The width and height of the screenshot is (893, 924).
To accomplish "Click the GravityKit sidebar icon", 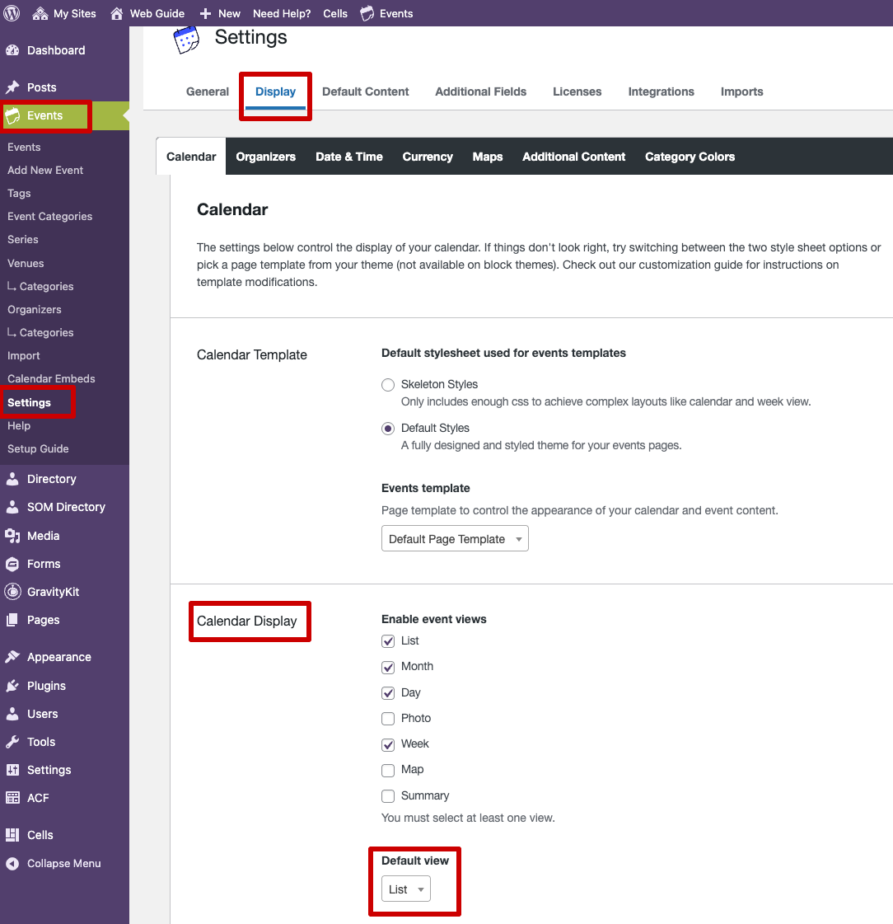I will point(18,593).
